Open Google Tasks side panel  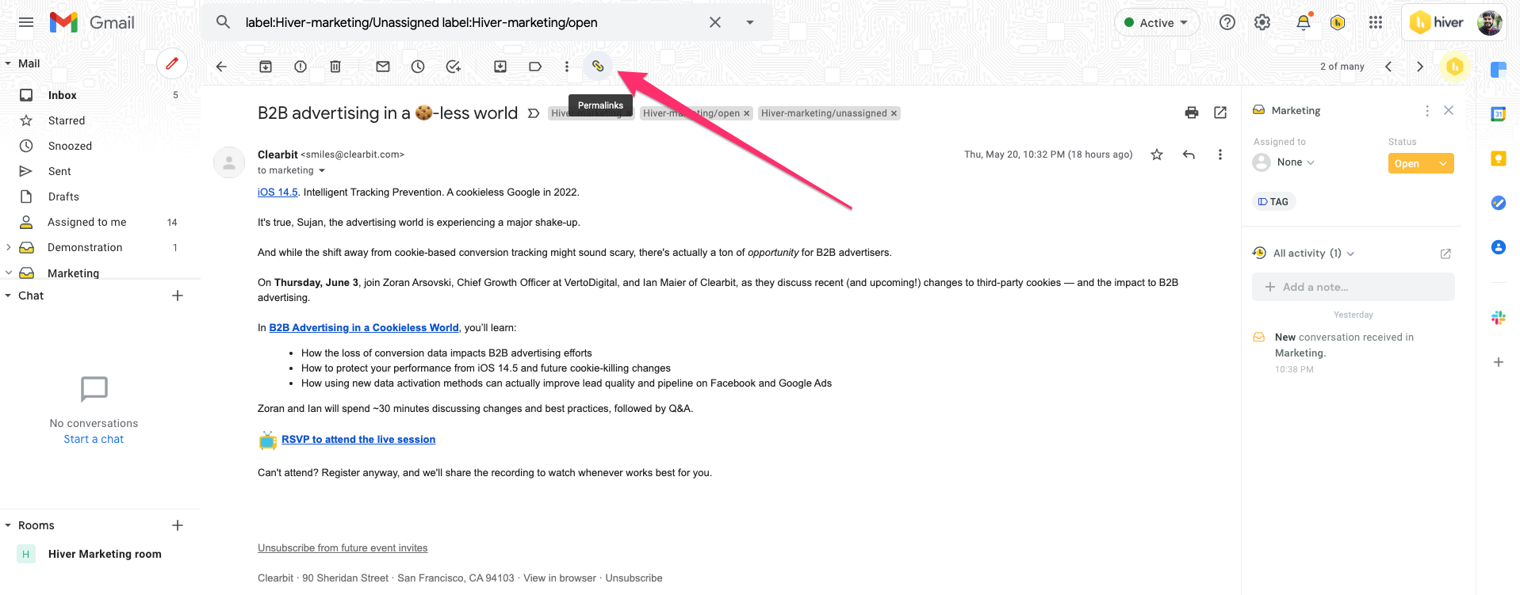(x=1499, y=203)
